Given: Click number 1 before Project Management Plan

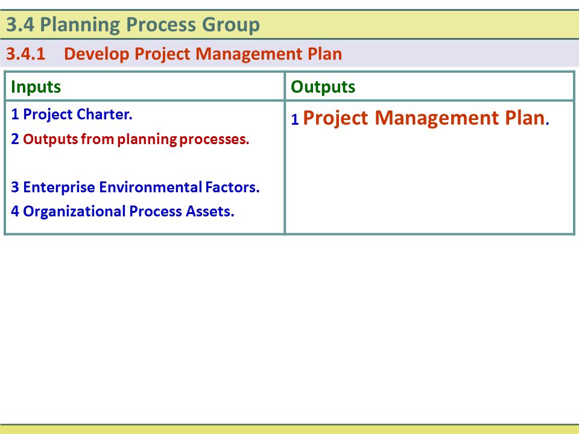Looking at the screenshot, I should [x=295, y=119].
